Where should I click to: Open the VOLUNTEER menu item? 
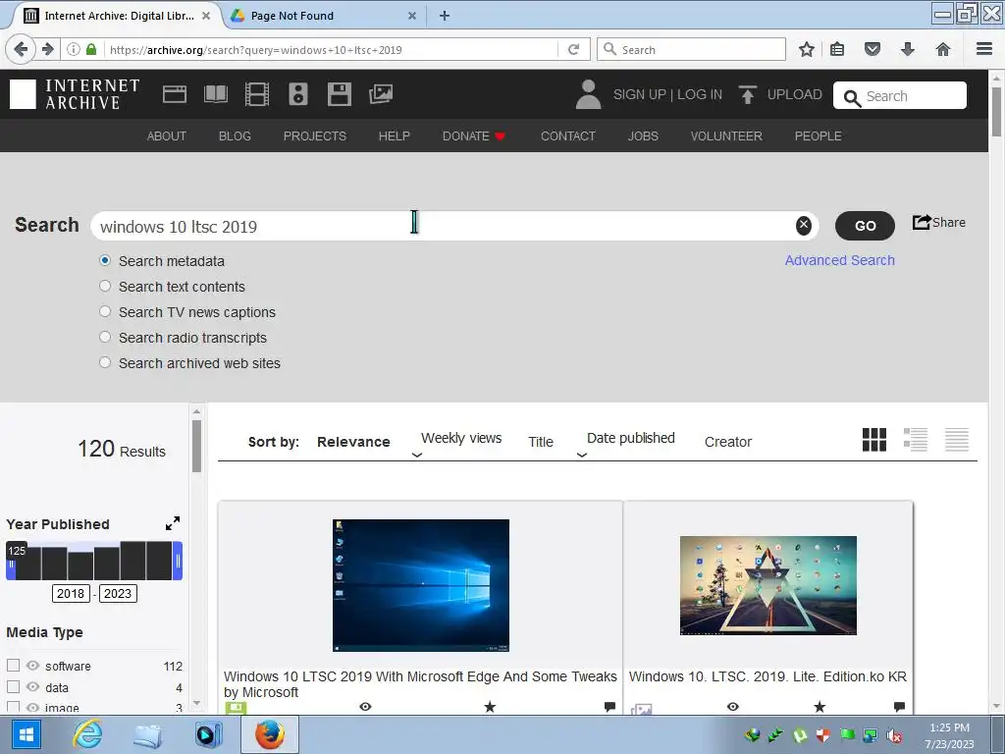(x=726, y=135)
